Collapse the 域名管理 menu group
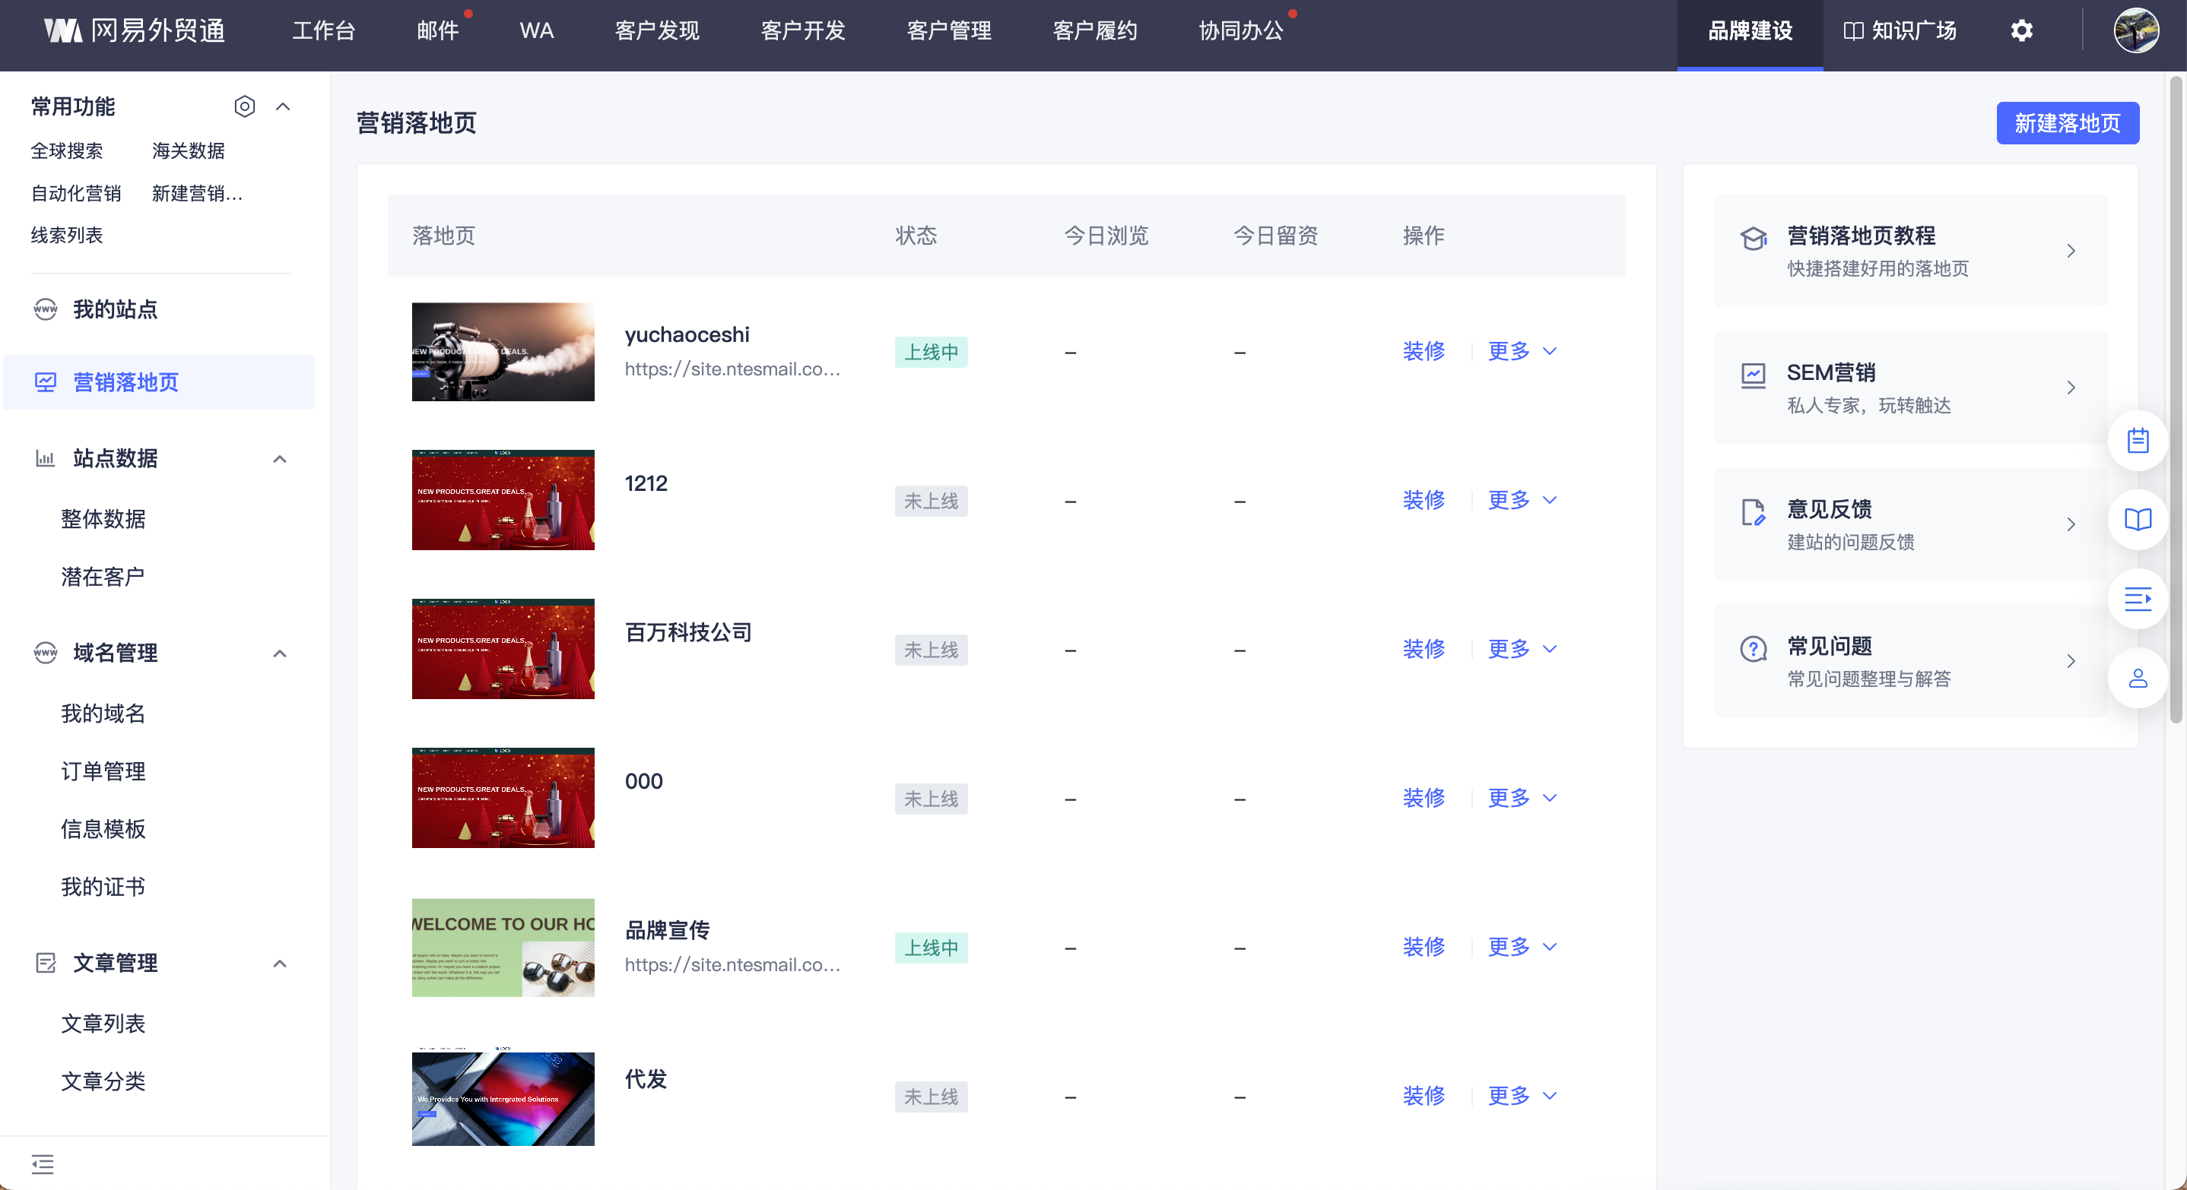Viewport: 2187px width, 1190px height. pyautogui.click(x=279, y=653)
